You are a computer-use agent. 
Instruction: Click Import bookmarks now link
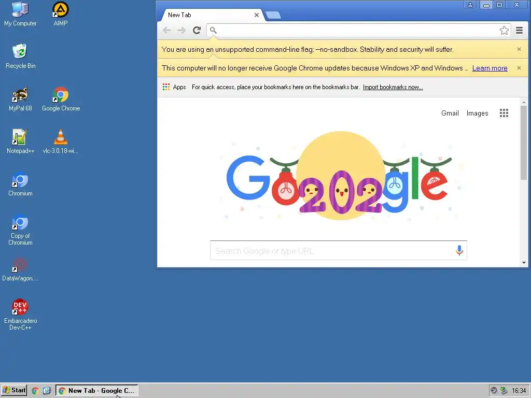tap(393, 87)
